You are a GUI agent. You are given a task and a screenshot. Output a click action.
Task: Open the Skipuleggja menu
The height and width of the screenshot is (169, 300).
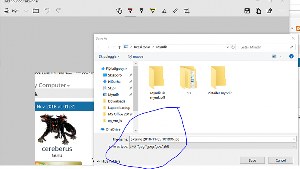click(109, 56)
